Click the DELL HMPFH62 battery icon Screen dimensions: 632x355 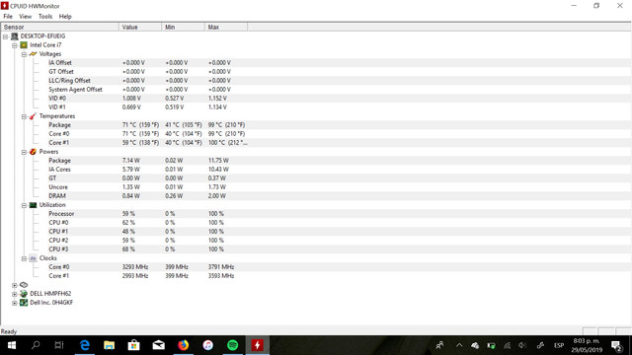(24, 294)
